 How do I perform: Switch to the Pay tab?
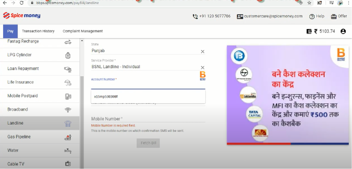pos(10,31)
